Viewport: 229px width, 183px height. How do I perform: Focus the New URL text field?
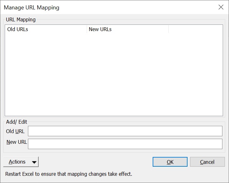[x=125, y=144]
